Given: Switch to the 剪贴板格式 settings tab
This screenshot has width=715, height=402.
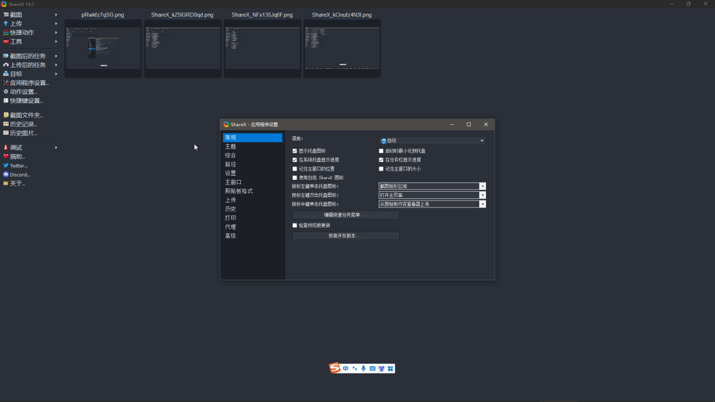Looking at the screenshot, I should tap(253, 191).
